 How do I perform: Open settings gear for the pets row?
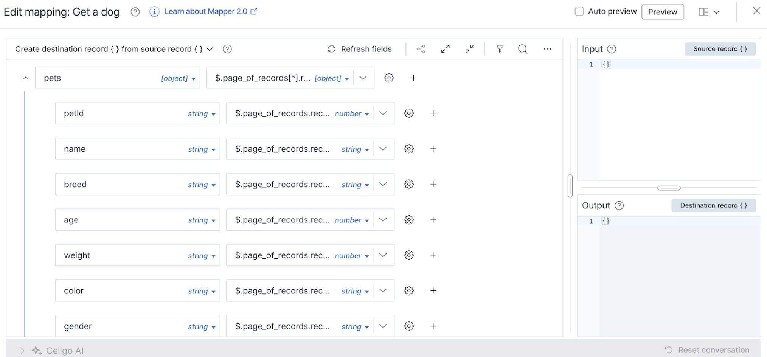coord(389,78)
